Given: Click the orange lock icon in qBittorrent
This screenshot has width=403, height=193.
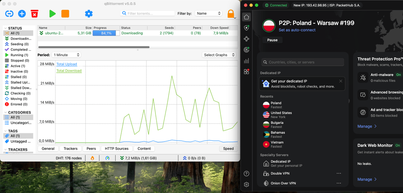Looking at the screenshot, I should coord(231,14).
